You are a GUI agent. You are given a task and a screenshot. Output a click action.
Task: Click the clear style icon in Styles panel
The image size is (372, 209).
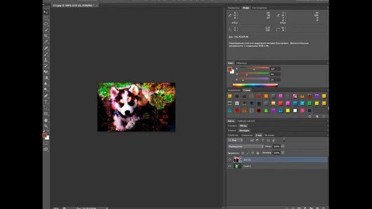[x=310, y=117]
